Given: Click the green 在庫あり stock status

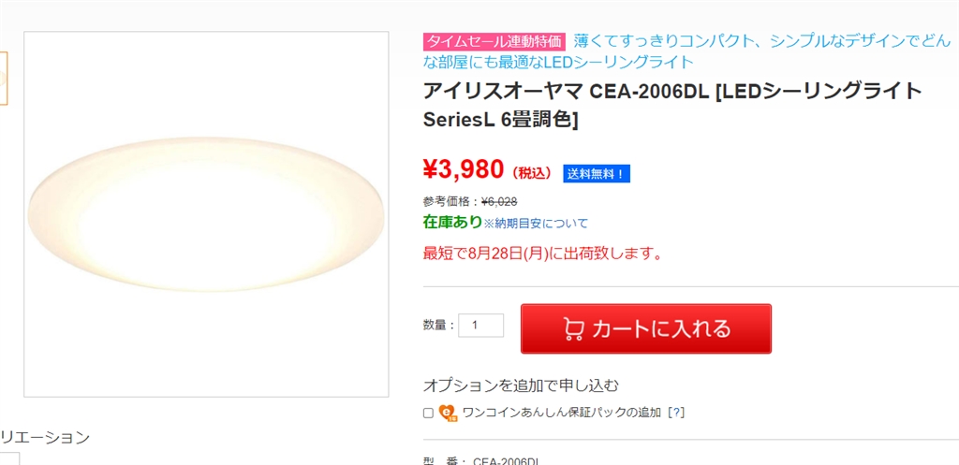Looking at the screenshot, I should pos(452,223).
